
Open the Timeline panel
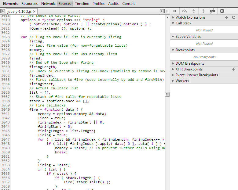click(82, 4)
